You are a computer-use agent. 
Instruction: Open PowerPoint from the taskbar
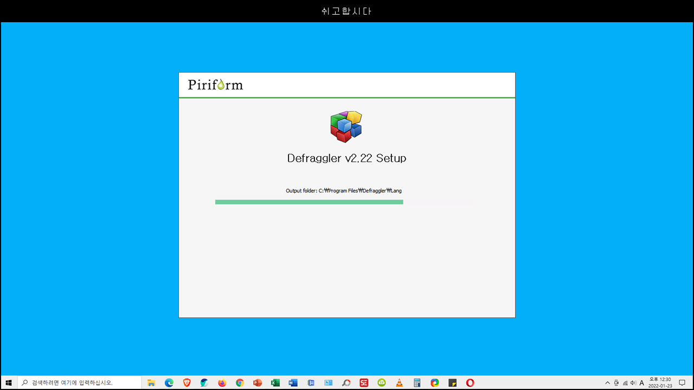coord(258,382)
